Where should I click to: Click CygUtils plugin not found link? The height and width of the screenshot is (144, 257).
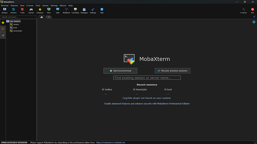147,98
